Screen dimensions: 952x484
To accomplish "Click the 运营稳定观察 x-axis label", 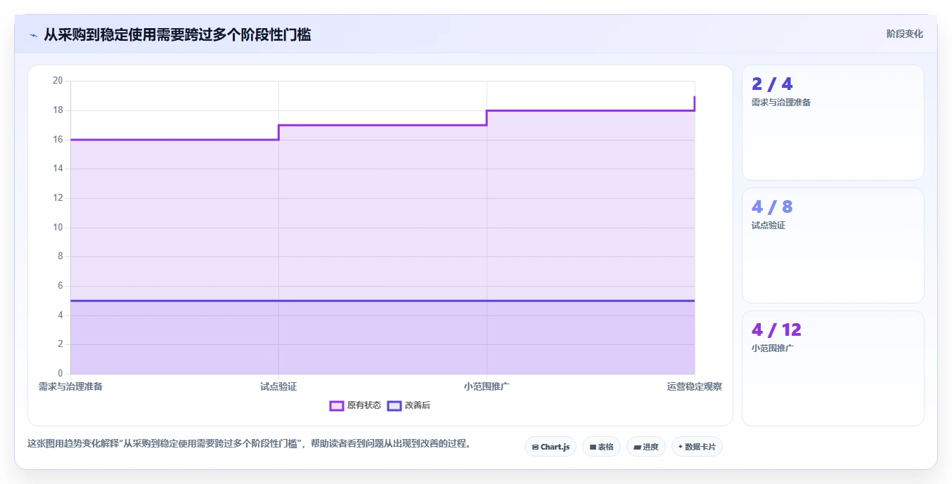I will pyautogui.click(x=695, y=386).
